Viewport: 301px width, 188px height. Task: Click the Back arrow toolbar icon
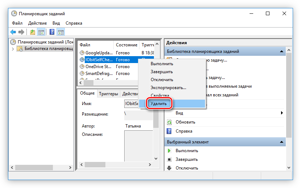13,32
